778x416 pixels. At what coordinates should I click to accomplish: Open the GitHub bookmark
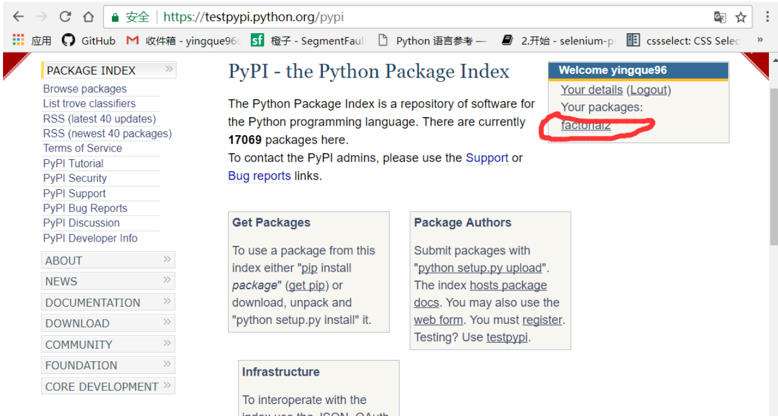[x=89, y=40]
